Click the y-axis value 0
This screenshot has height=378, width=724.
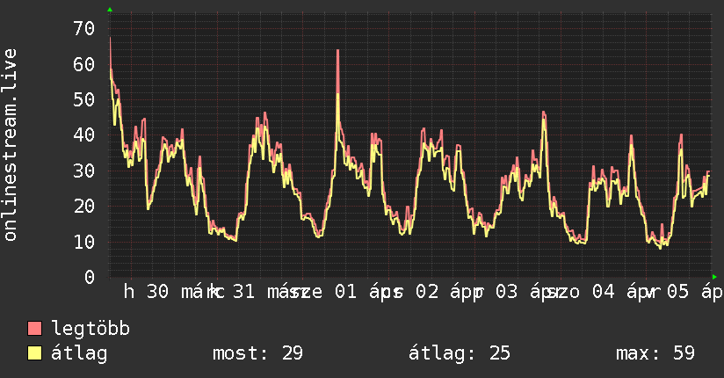click(x=90, y=277)
